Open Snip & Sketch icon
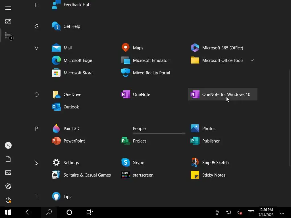This screenshot has width=291, height=218. click(x=195, y=162)
